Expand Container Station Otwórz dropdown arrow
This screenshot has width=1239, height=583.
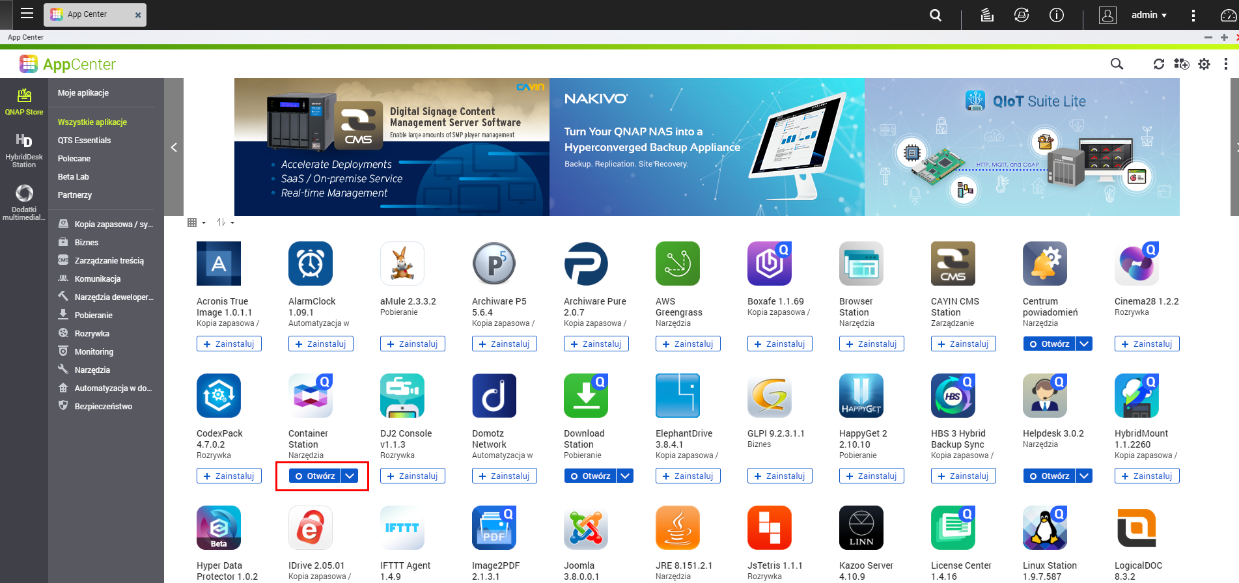pyautogui.click(x=350, y=476)
